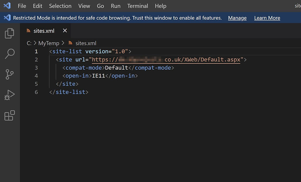Close the sites.xml editor tab
The height and width of the screenshot is (182, 301).
point(65,30)
